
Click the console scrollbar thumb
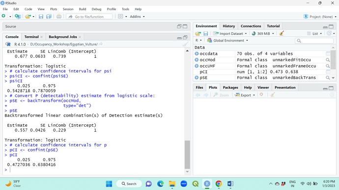click(x=187, y=154)
